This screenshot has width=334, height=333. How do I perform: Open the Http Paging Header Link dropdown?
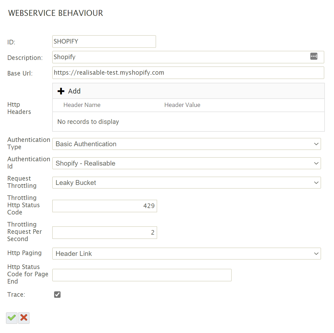186,254
